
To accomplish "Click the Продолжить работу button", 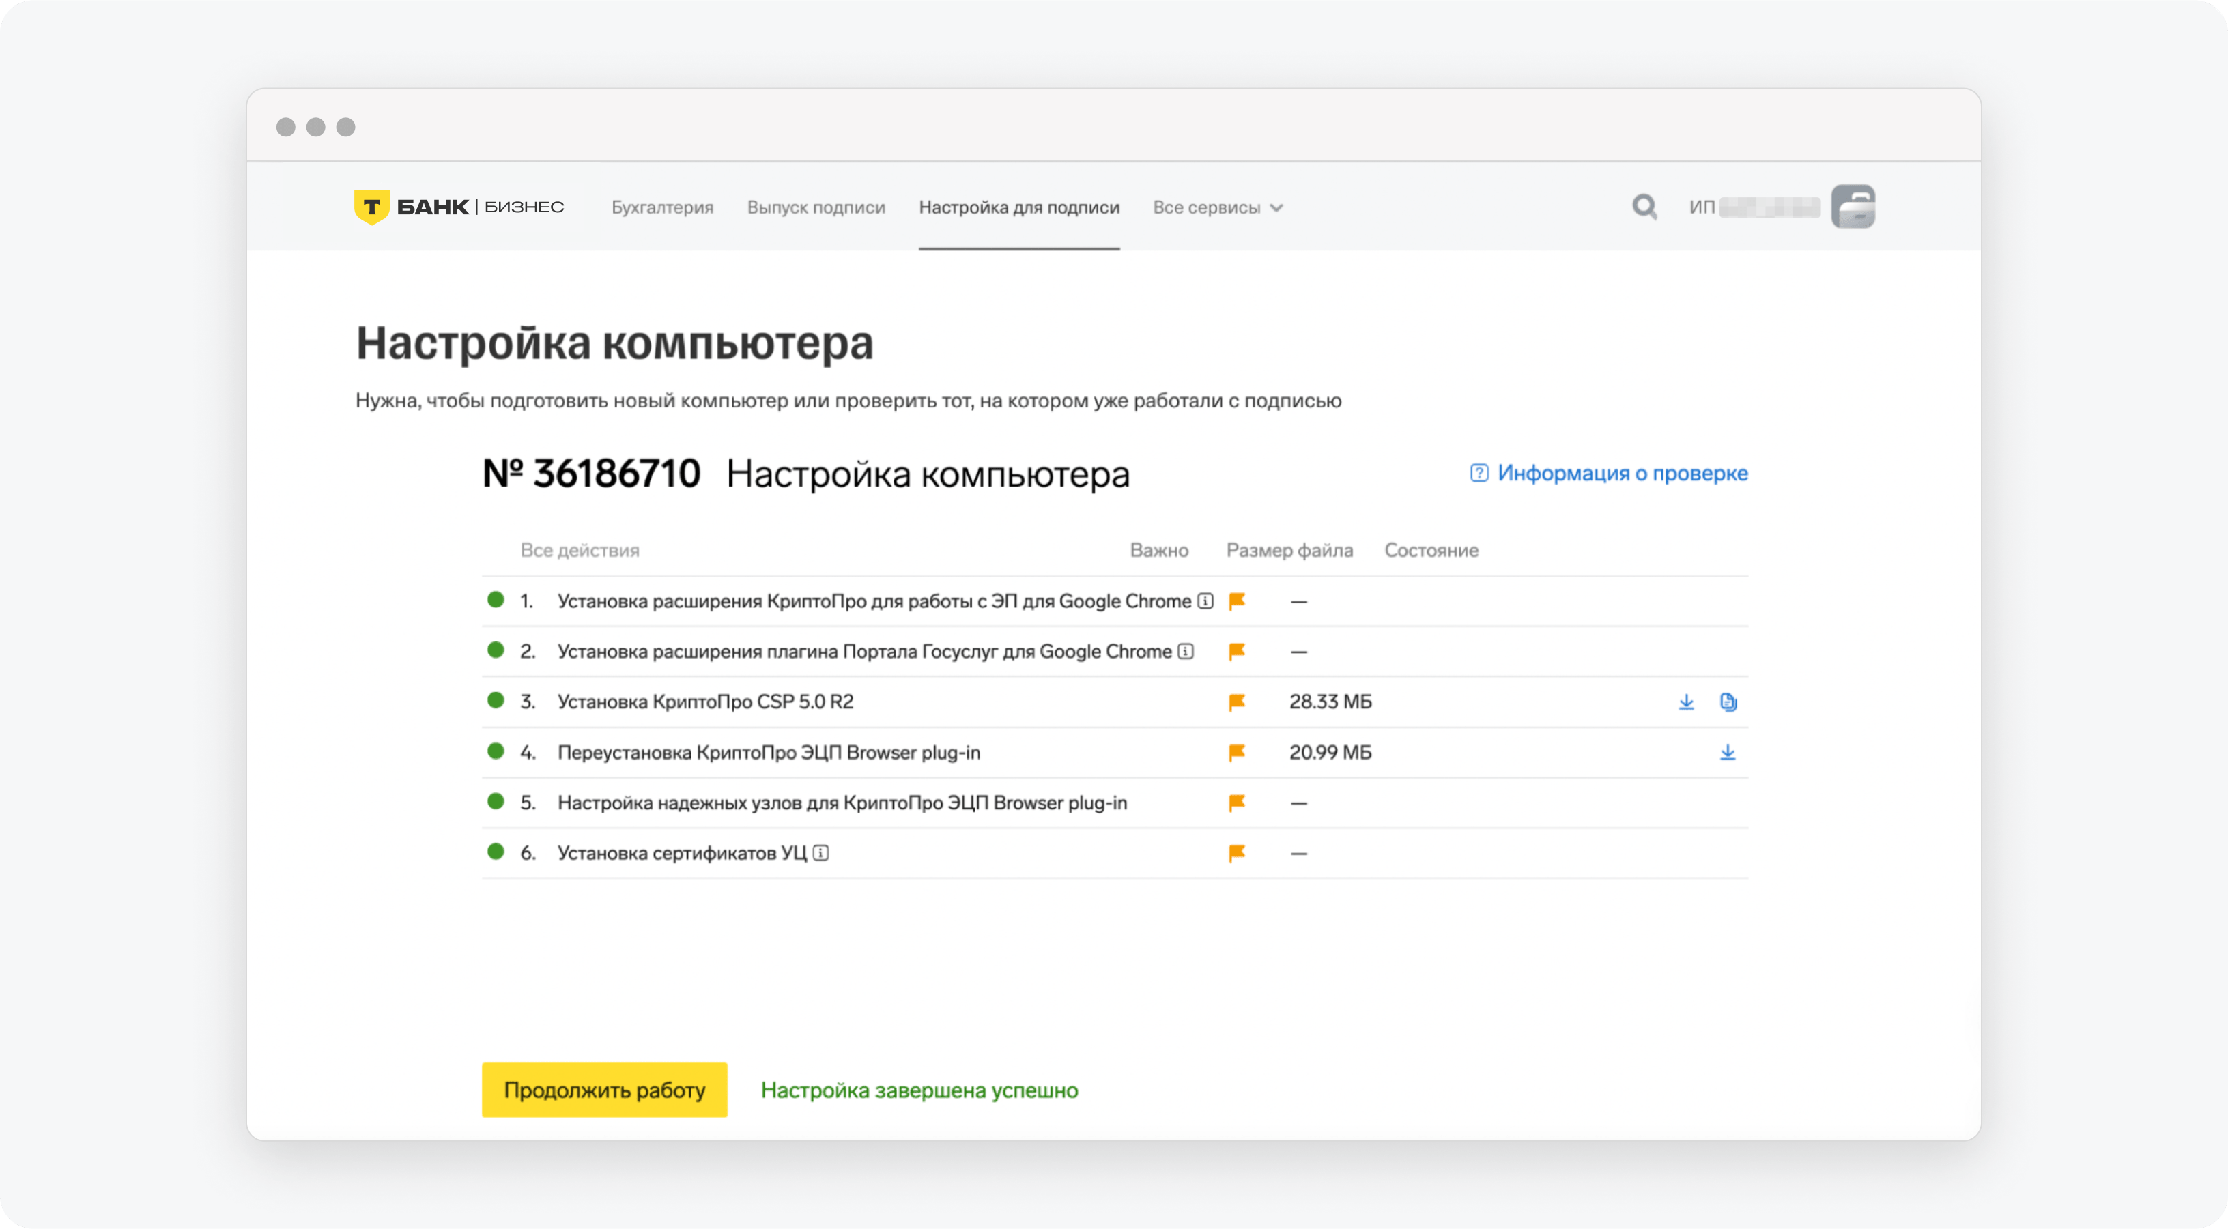I will pyautogui.click(x=605, y=1090).
